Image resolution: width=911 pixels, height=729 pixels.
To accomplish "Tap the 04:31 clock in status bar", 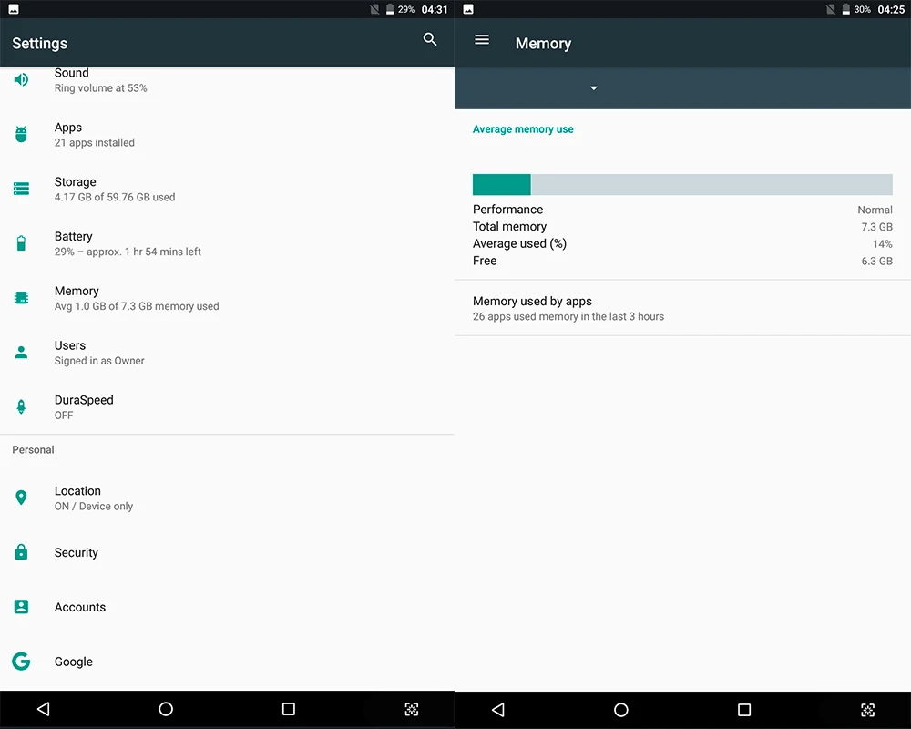I will point(435,9).
